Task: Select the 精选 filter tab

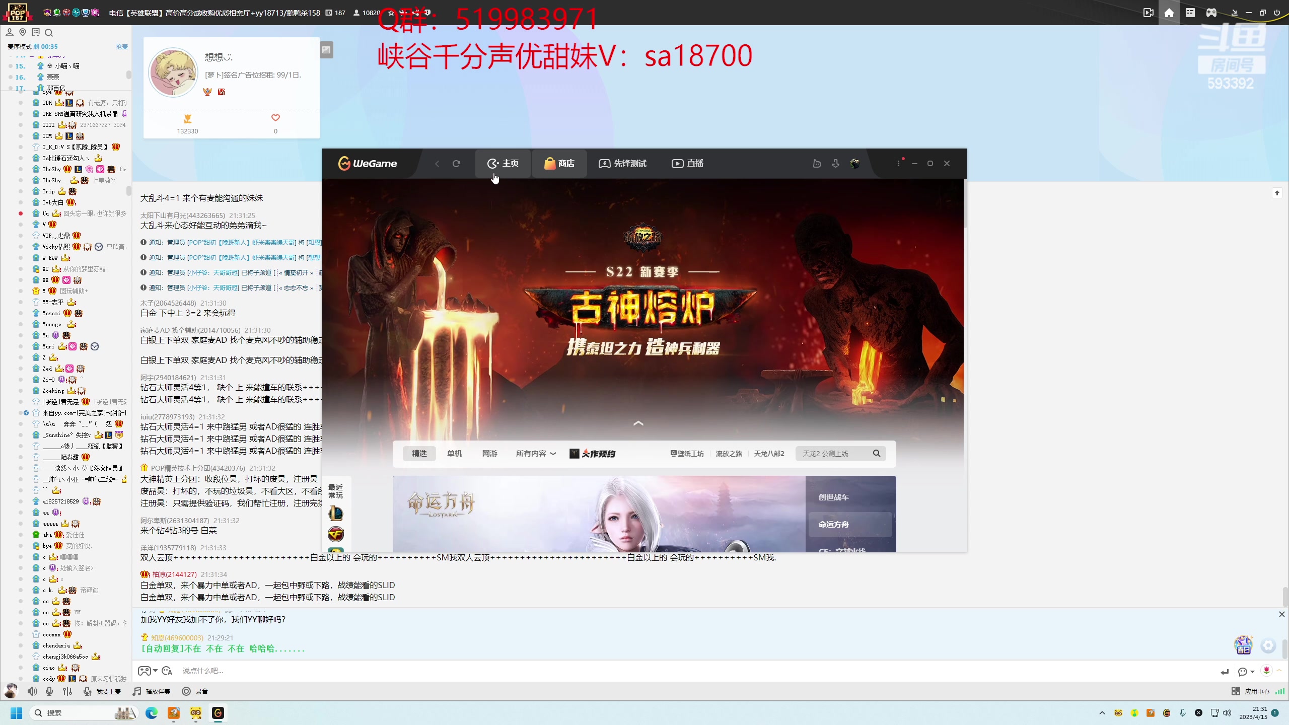Action: [419, 454]
